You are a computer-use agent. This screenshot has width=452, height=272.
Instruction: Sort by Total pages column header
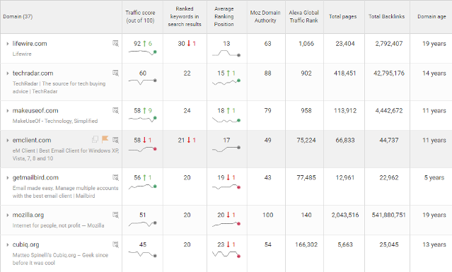click(x=343, y=16)
